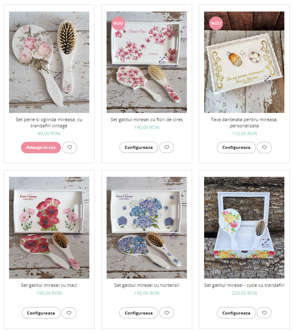Configure the Tava dantelata tray
The height and width of the screenshot is (333, 293).
click(236, 148)
